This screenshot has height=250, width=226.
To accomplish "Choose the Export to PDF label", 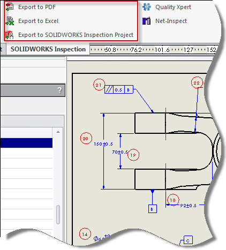I will click(x=37, y=7).
